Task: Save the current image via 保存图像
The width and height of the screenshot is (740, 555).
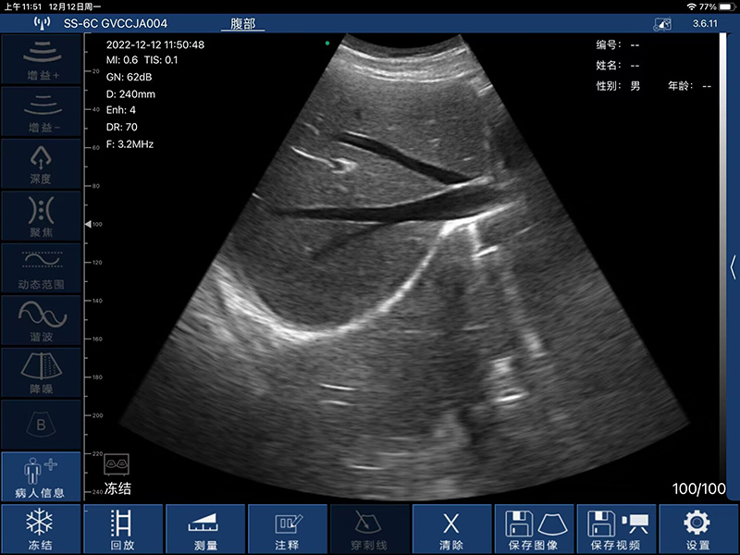Action: coord(534,529)
